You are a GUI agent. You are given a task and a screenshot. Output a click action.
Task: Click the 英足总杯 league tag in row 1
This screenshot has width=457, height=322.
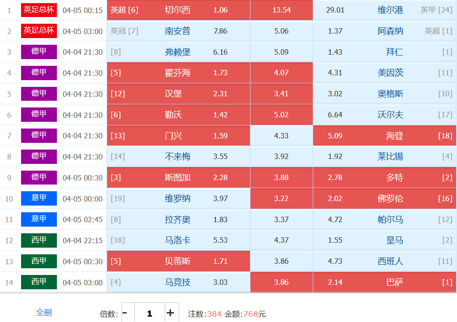tap(39, 10)
